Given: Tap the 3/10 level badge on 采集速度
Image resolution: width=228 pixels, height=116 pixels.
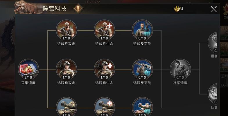Looking at the screenshot, I should (28, 77).
